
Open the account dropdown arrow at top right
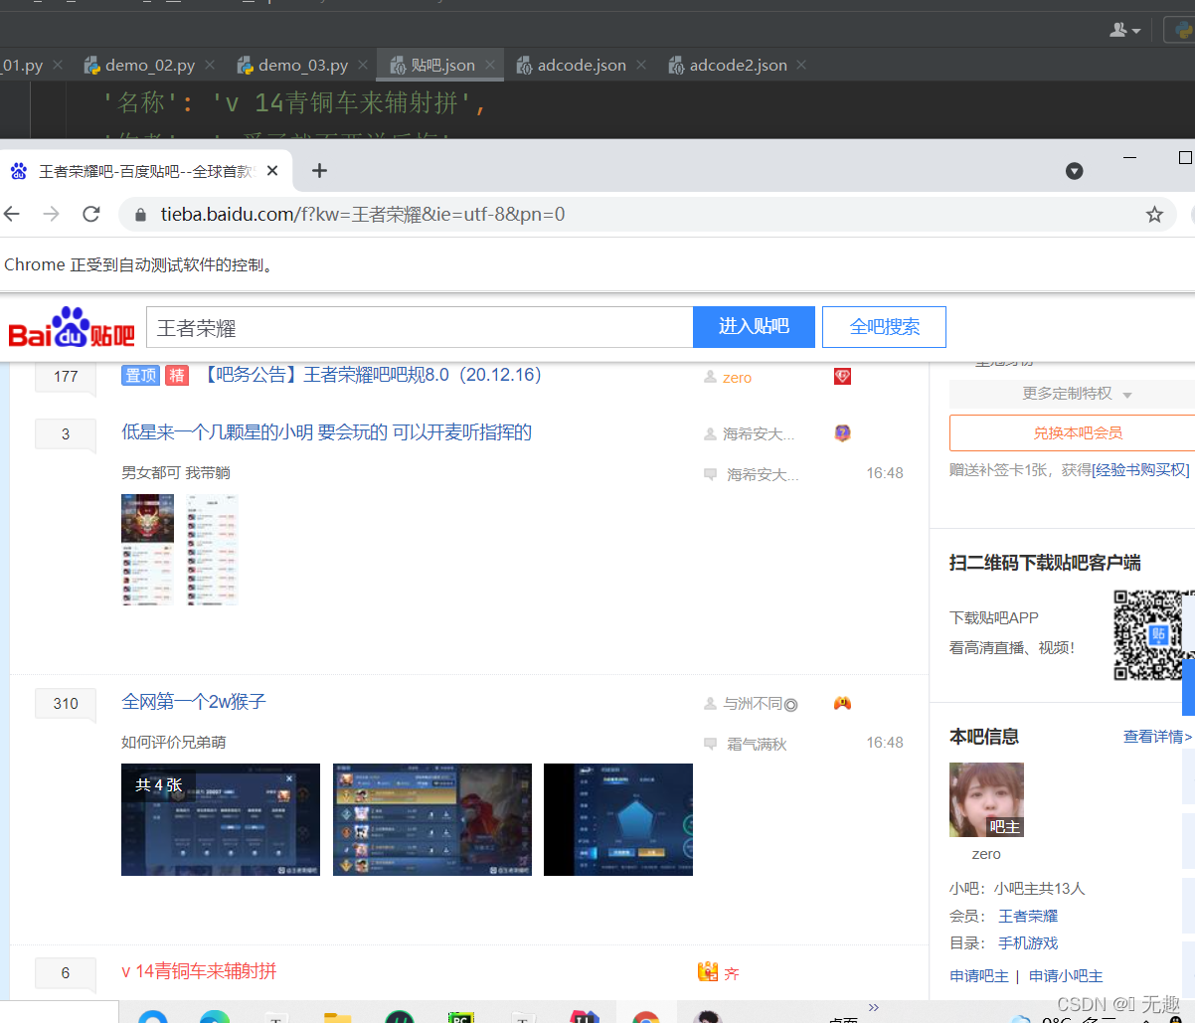[1134, 30]
